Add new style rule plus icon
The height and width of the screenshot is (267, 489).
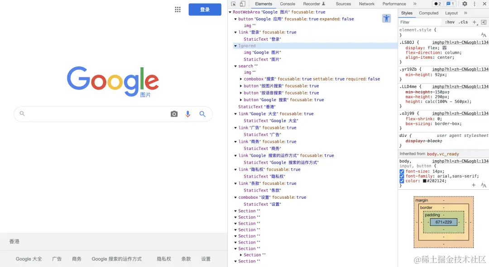pos(475,22)
